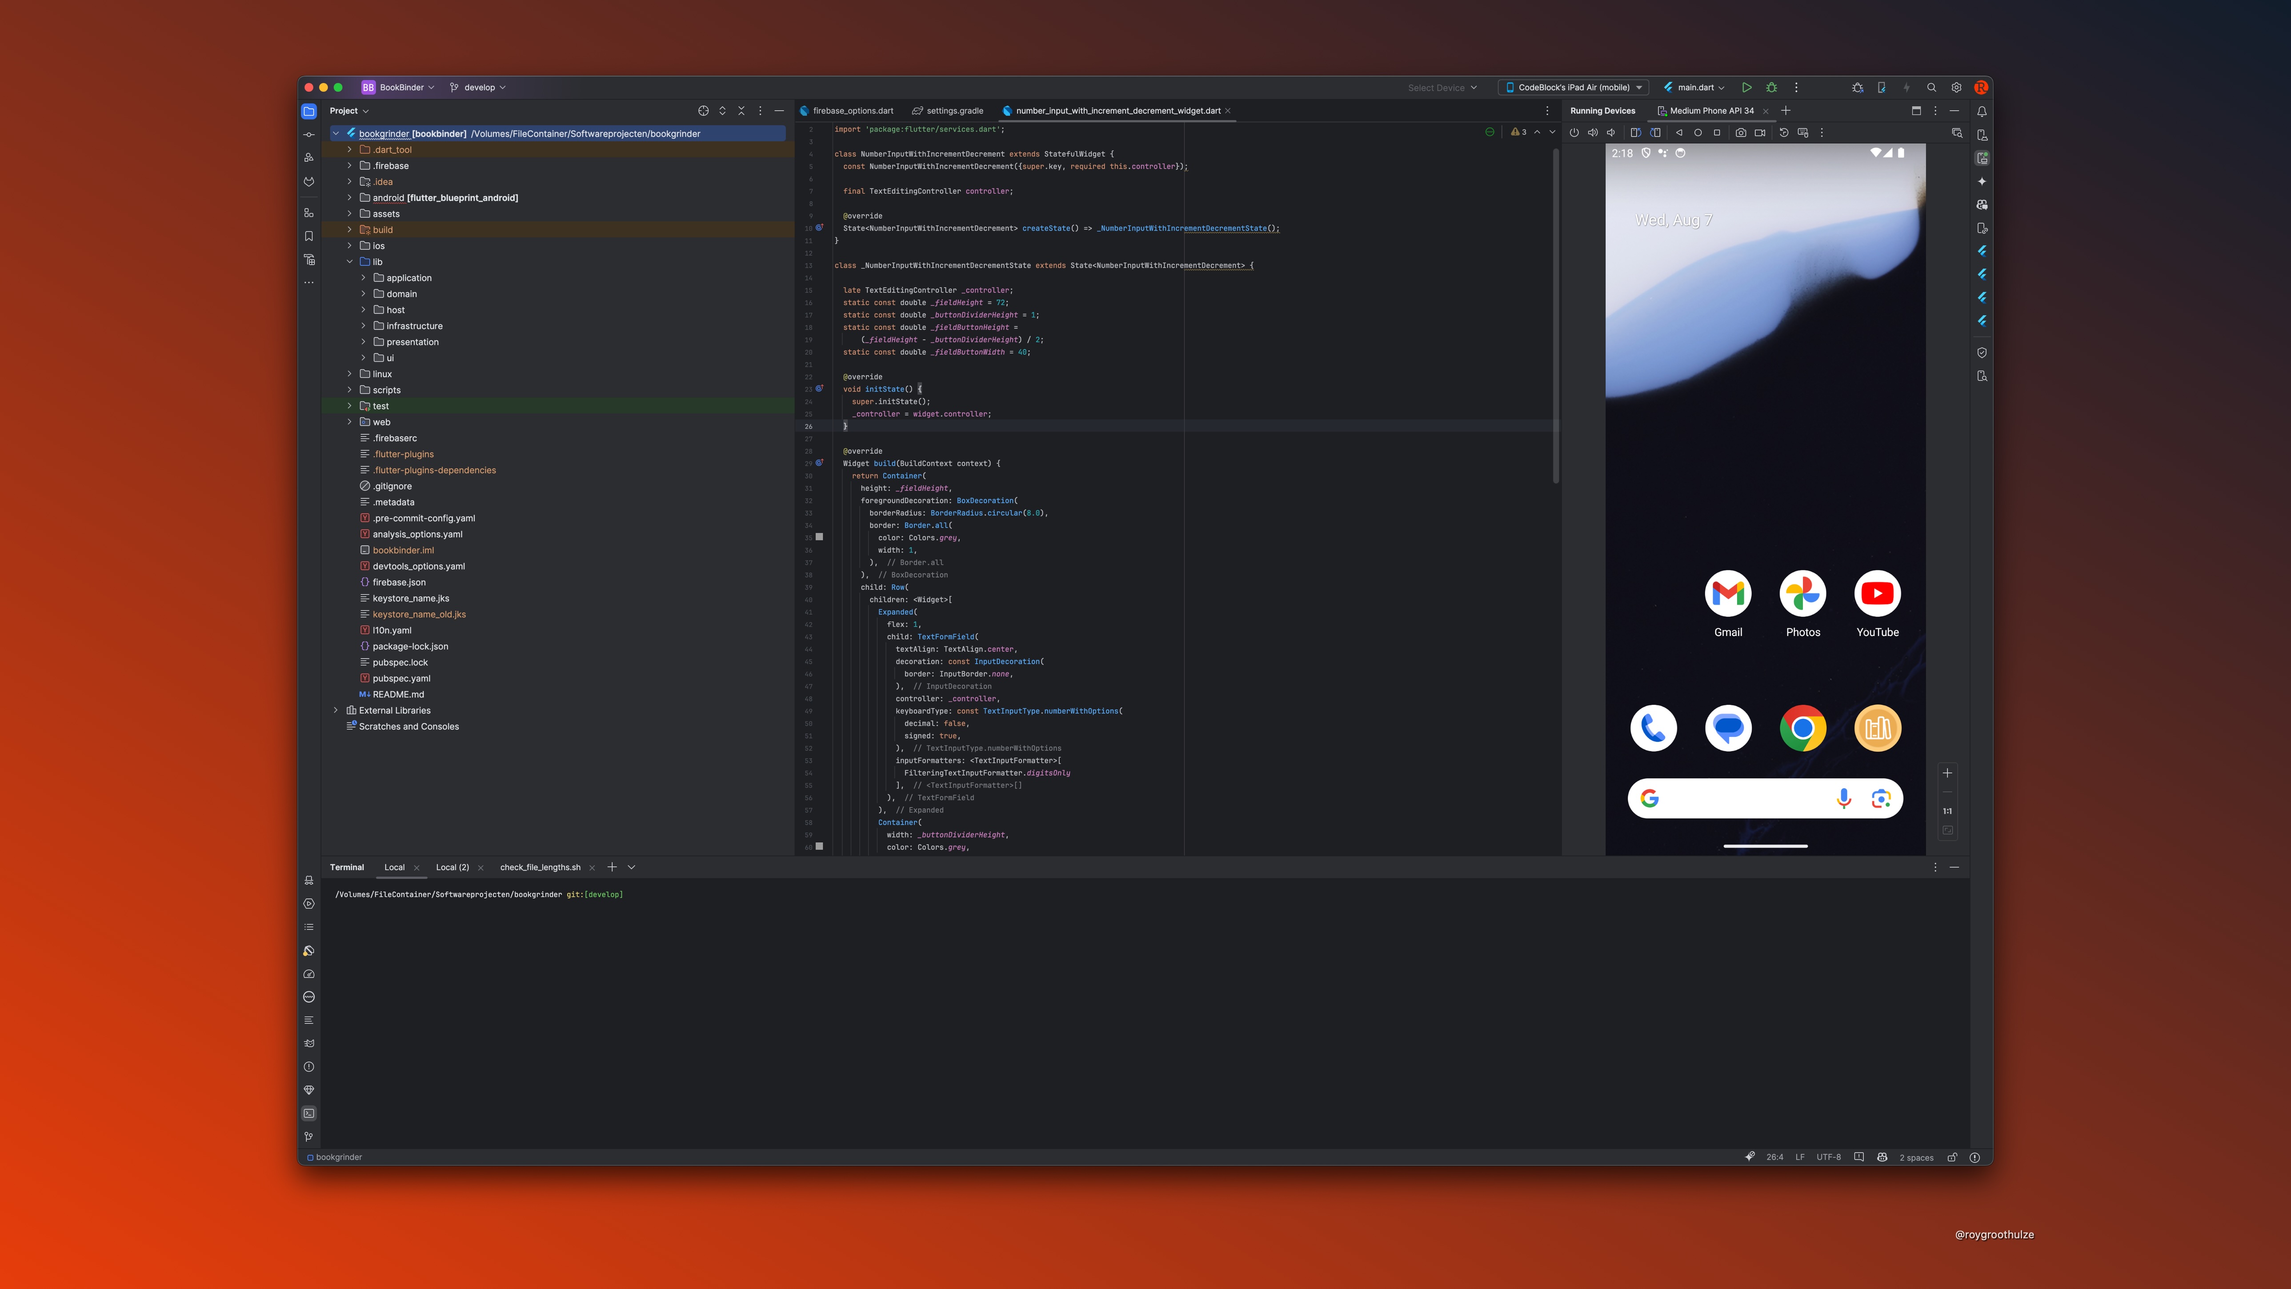Rotate the emulator device left
This screenshot has width=2291, height=1289.
coord(1634,132)
